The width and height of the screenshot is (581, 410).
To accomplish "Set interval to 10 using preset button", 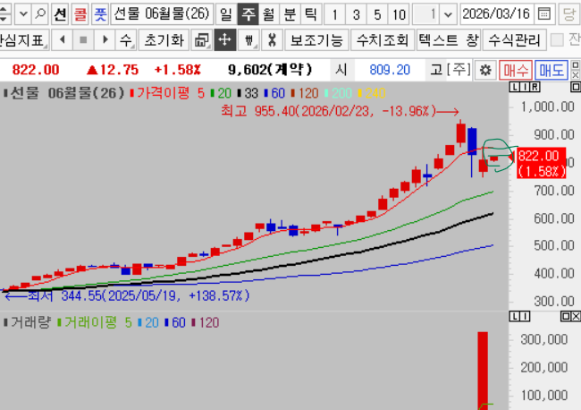I will 399,14.
